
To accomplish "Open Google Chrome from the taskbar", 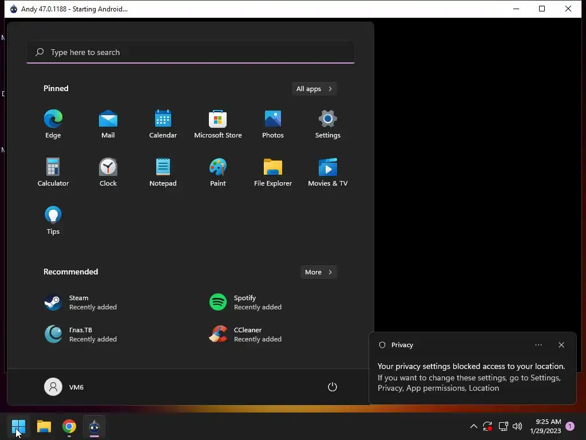I will pyautogui.click(x=69, y=426).
